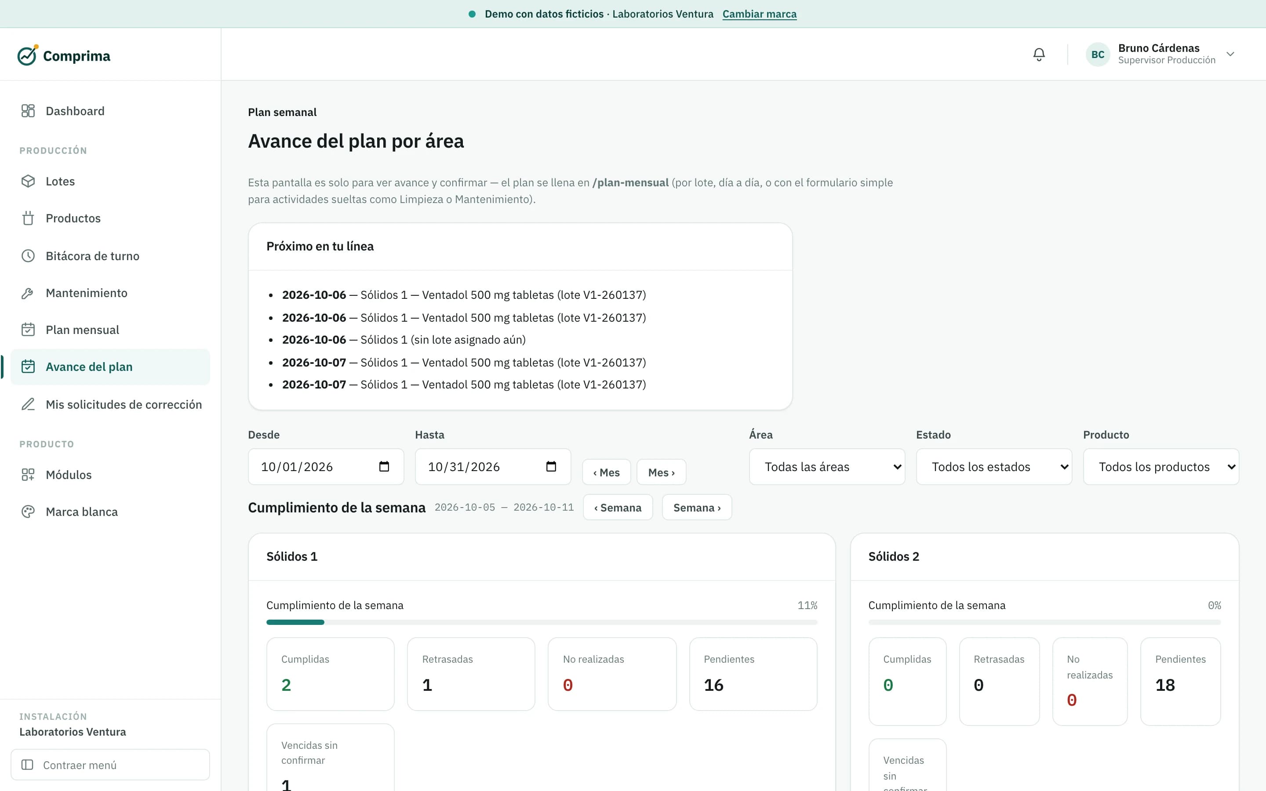Open the Todos los productos dropdown

coord(1161,467)
